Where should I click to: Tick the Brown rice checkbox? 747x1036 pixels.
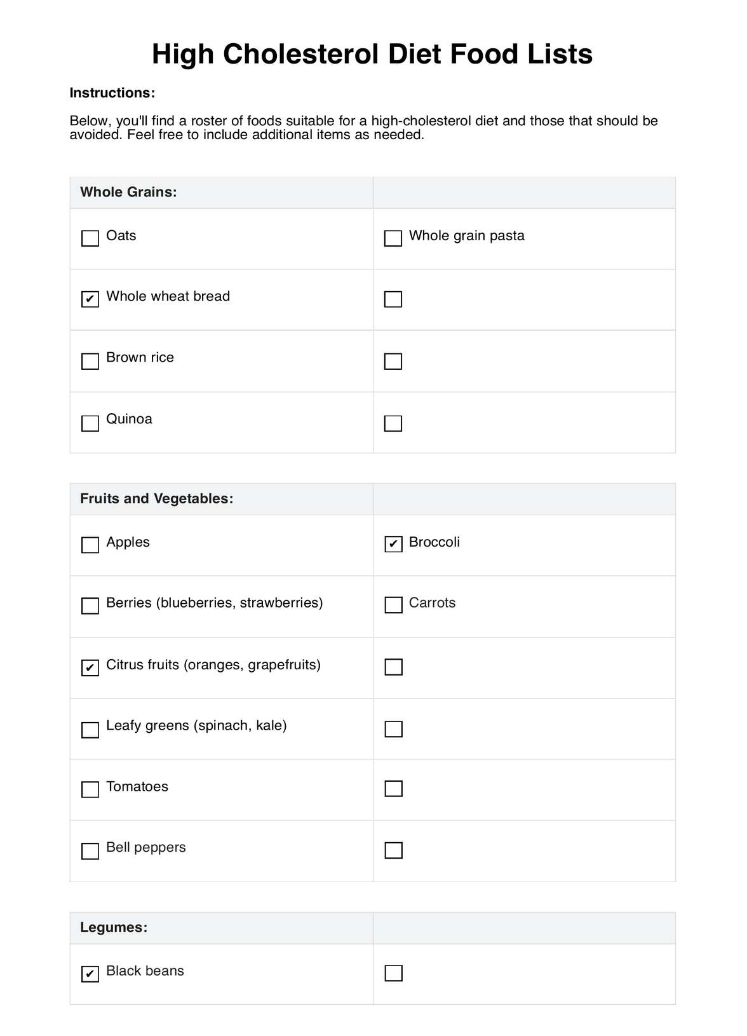point(90,361)
